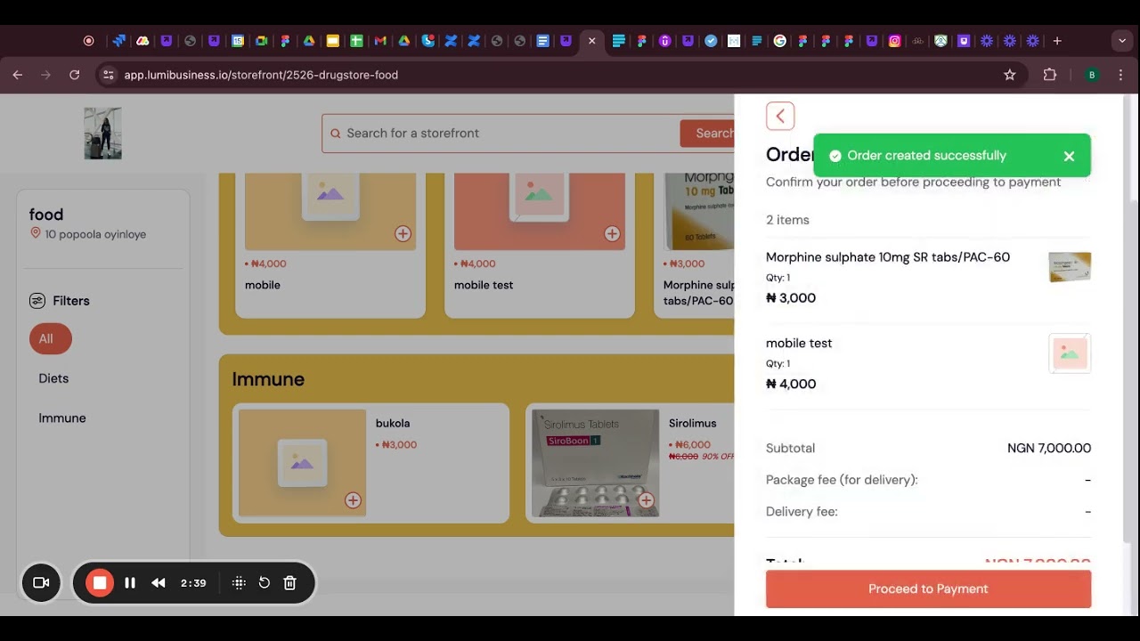Click the Proceed to Payment button

pos(928,588)
